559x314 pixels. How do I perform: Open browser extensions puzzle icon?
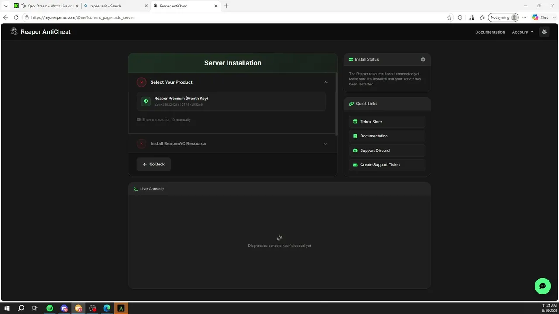point(460,17)
